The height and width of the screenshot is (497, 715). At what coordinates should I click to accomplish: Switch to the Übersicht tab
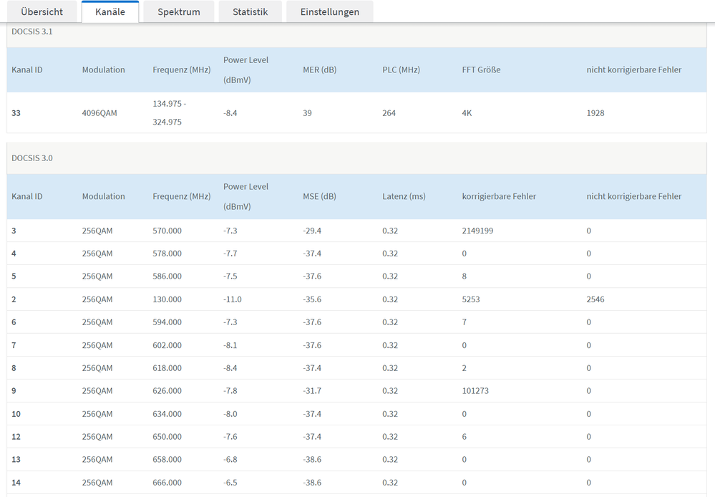pyautogui.click(x=42, y=11)
